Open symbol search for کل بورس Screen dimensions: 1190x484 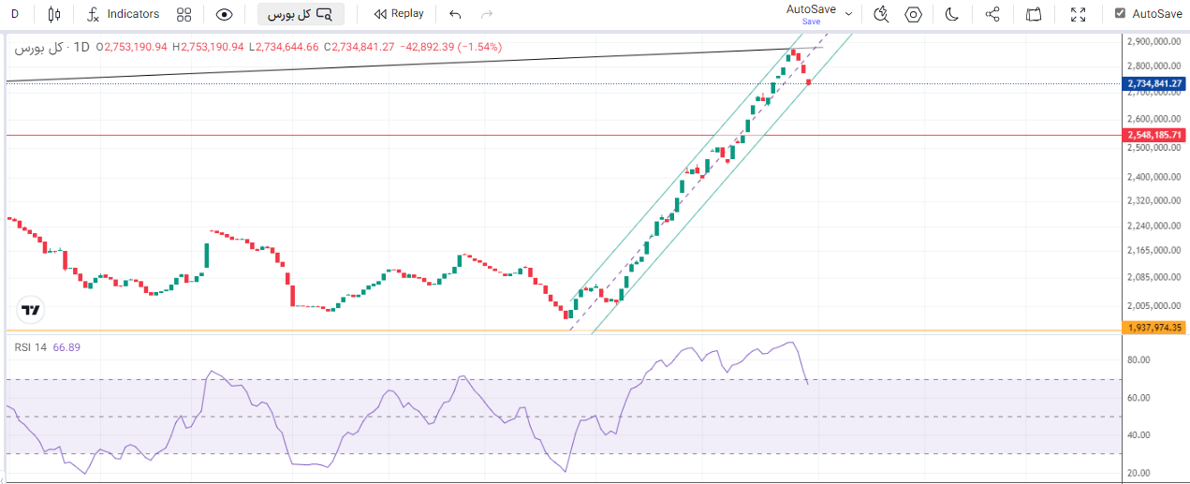(x=301, y=14)
